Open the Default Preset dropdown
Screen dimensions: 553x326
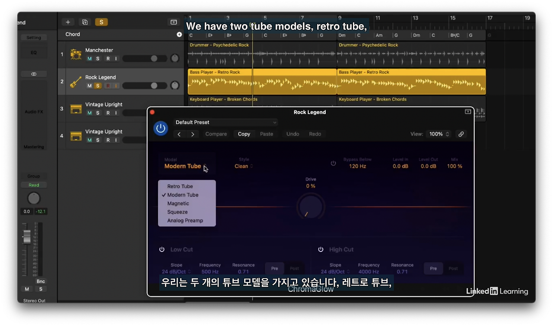(226, 122)
